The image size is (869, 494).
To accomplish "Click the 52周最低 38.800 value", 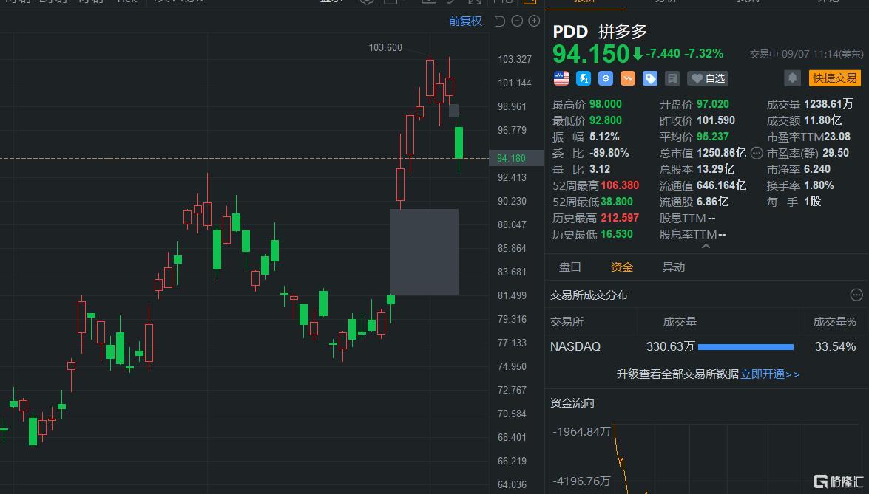I will click(x=617, y=202).
